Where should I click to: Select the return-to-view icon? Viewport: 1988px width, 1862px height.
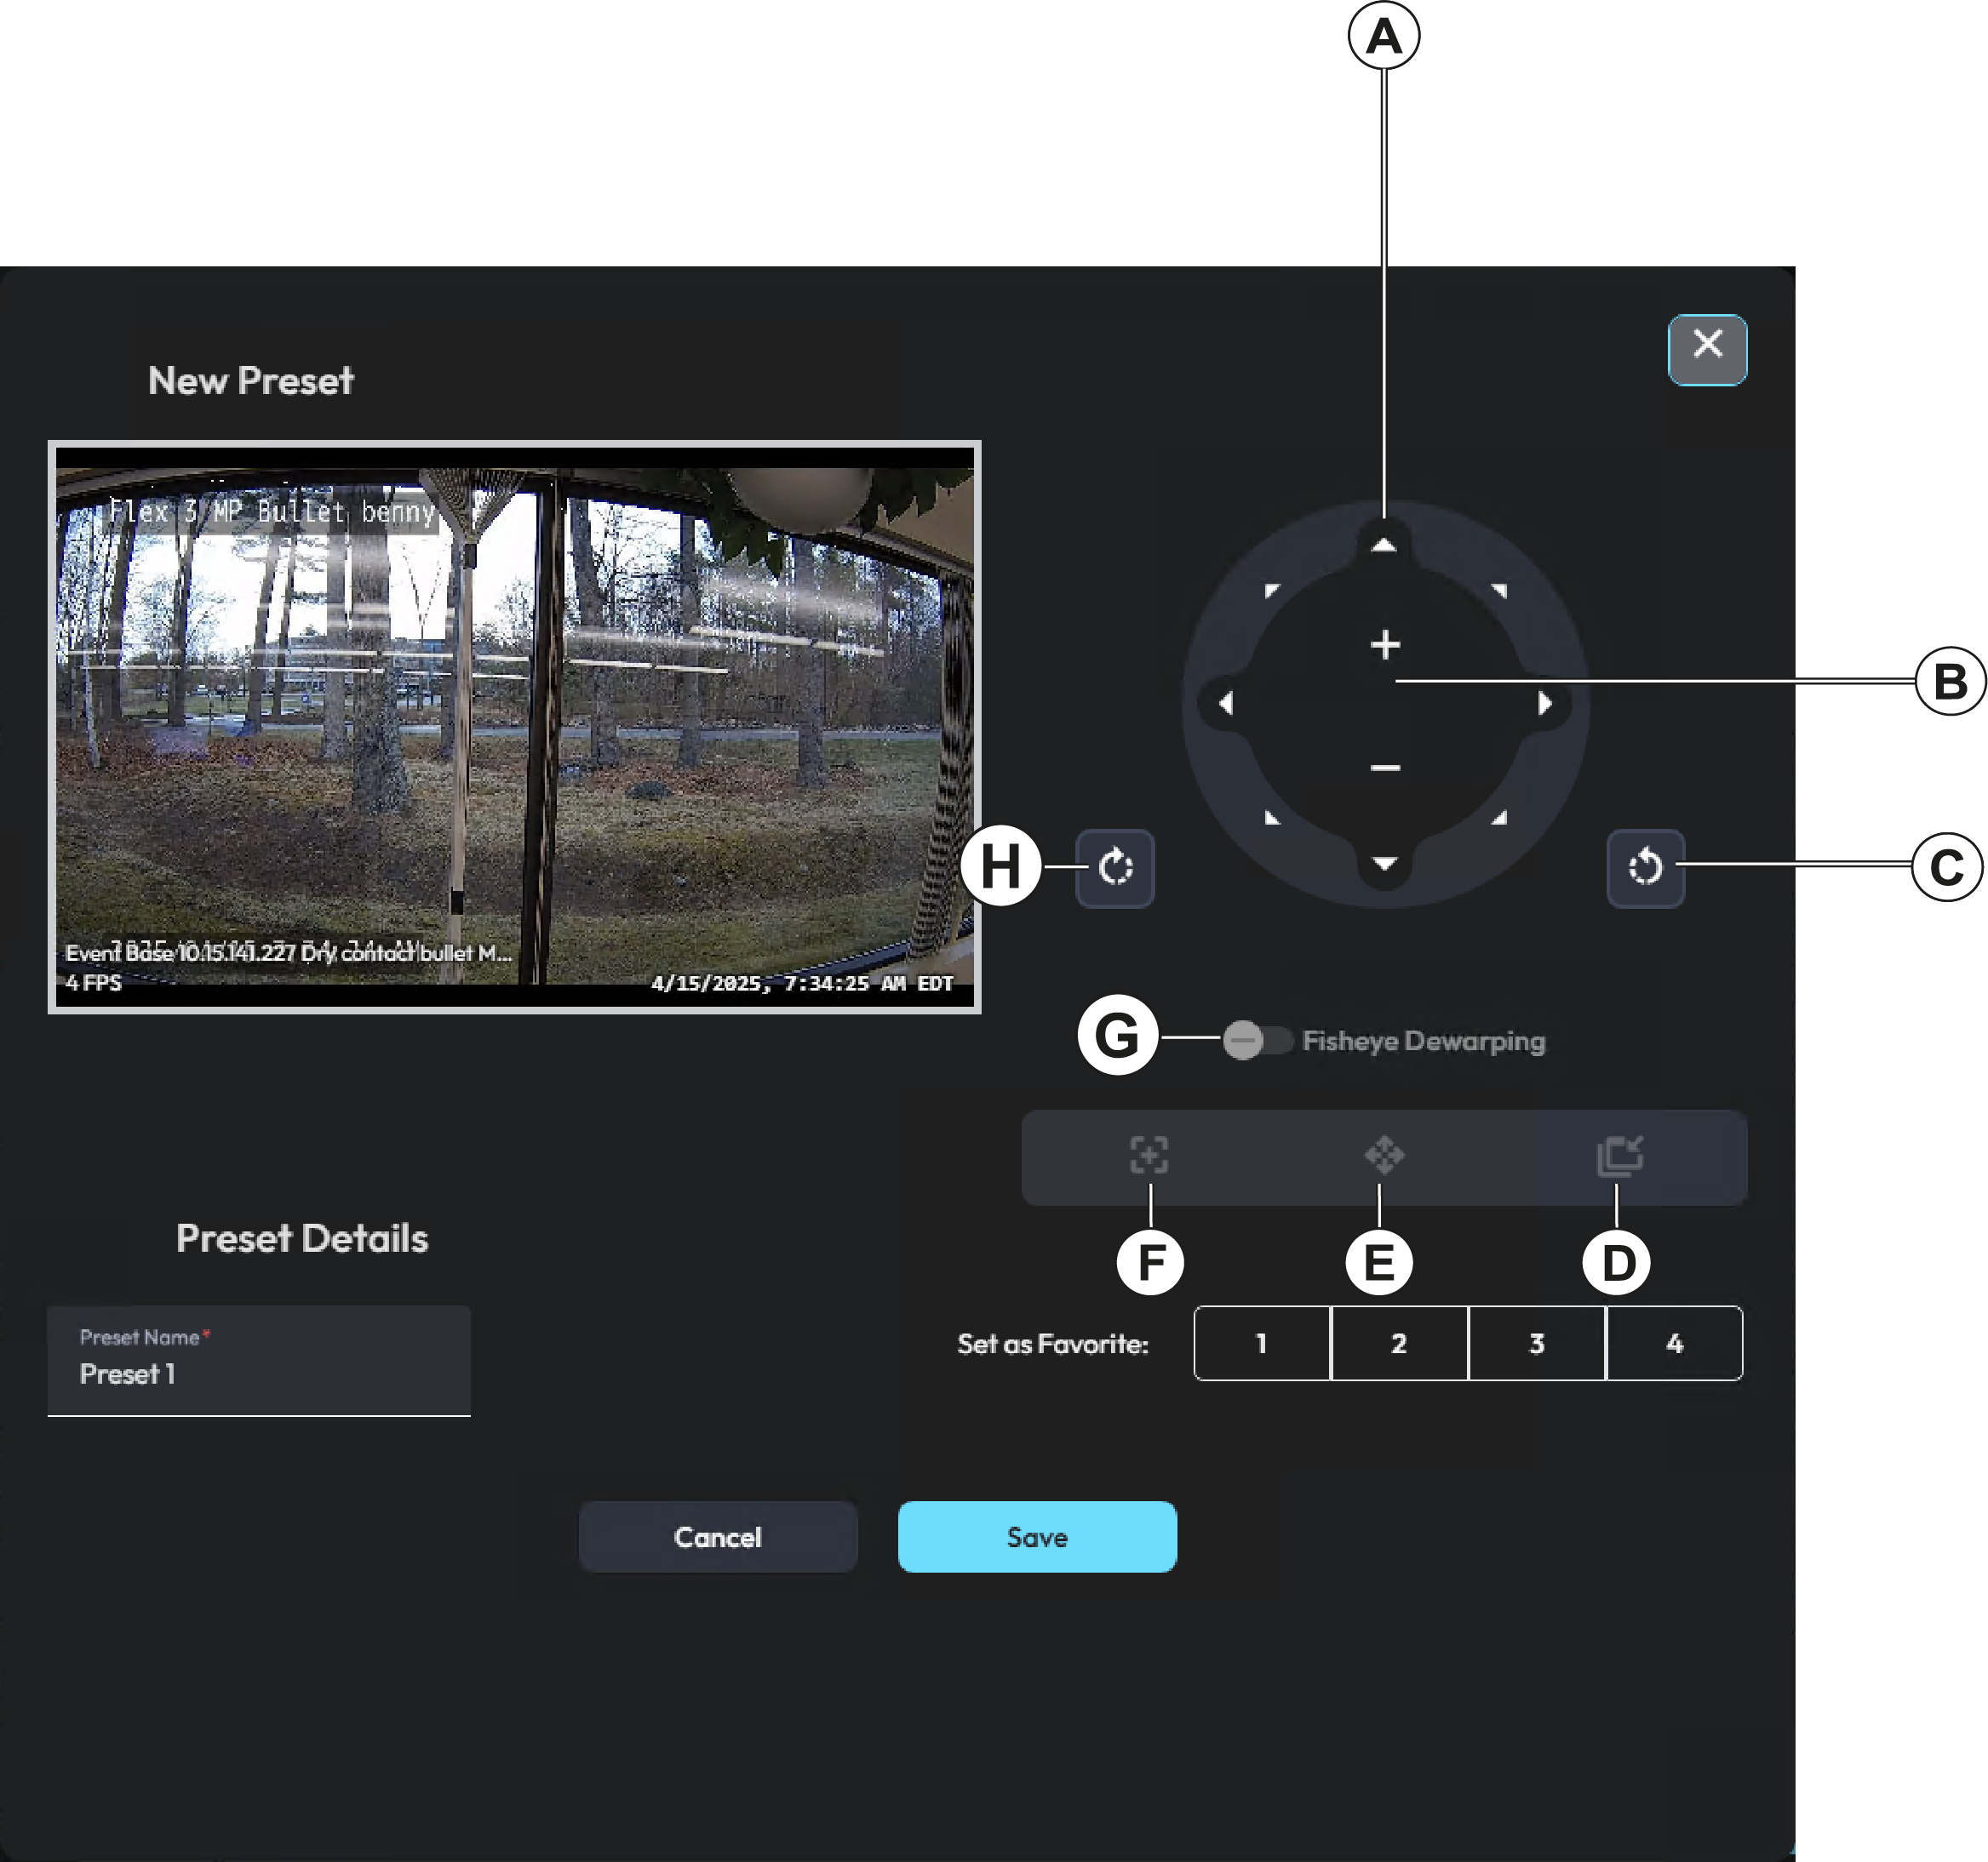click(1619, 1157)
